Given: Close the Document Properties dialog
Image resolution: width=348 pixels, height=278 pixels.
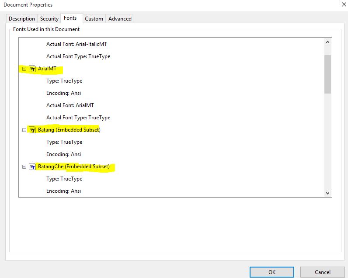Looking at the screenshot, I should [341, 5].
